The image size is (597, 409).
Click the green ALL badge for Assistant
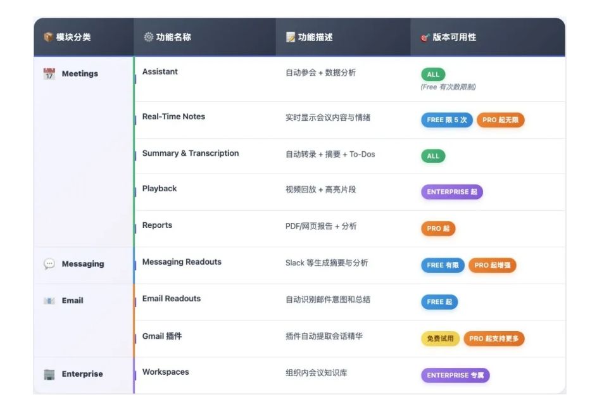pyautogui.click(x=433, y=74)
